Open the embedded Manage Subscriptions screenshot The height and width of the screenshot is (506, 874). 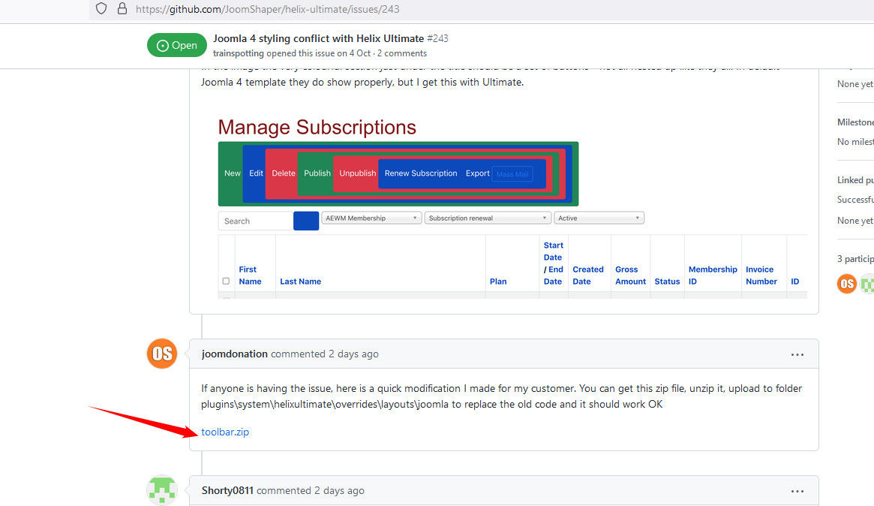pos(512,206)
